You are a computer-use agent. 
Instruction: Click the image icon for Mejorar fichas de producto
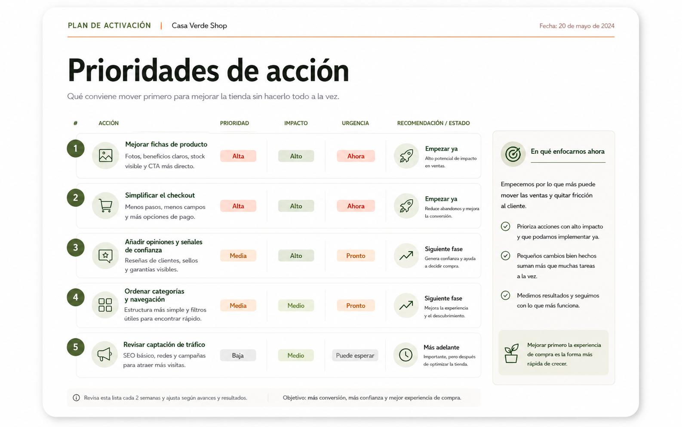(x=105, y=155)
